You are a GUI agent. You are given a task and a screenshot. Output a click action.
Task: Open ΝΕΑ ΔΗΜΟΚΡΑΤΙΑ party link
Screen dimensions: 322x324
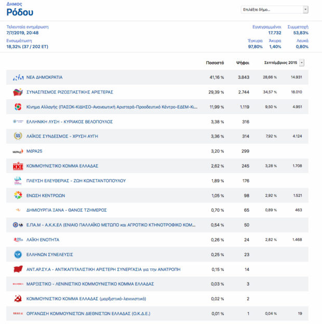point(45,77)
